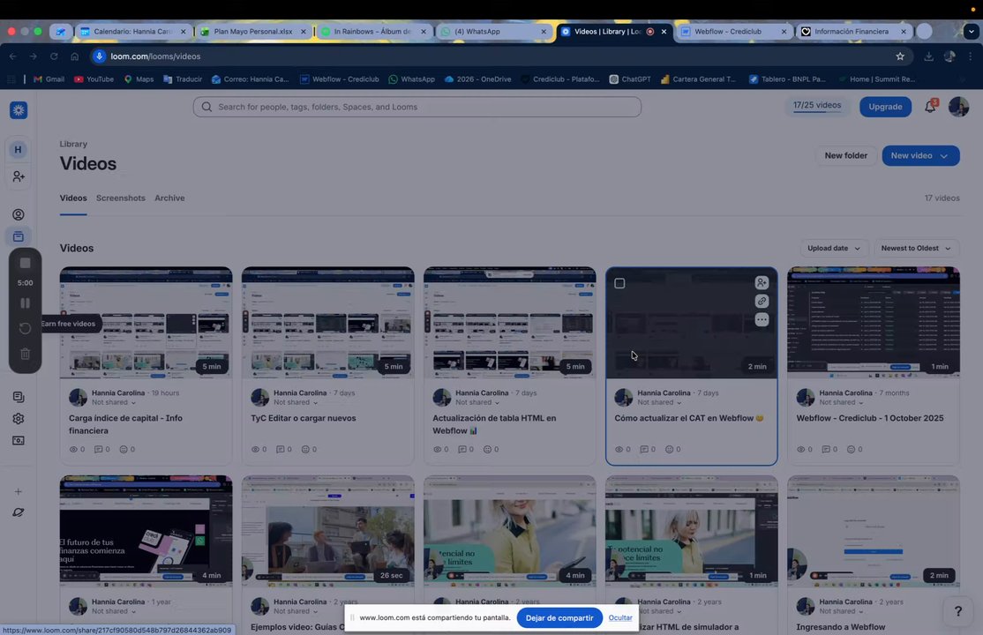Switch to Plan Mayo Personal.xlsx tab
The image size is (983, 635).
point(252,32)
